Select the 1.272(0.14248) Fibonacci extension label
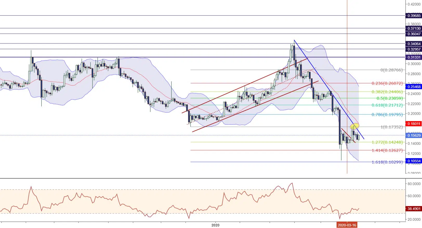 [x=387, y=142]
